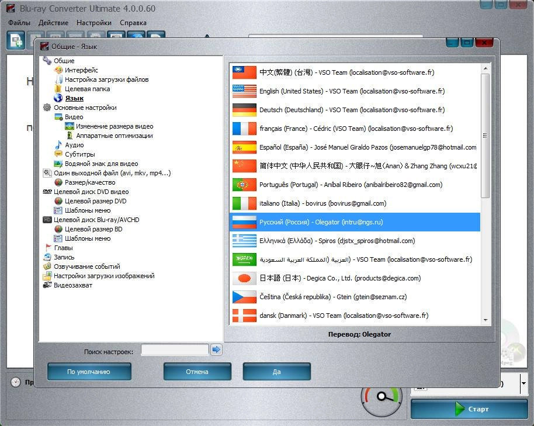Select the 日本語 Degica language entry
The image size is (534, 426).
pos(355,278)
